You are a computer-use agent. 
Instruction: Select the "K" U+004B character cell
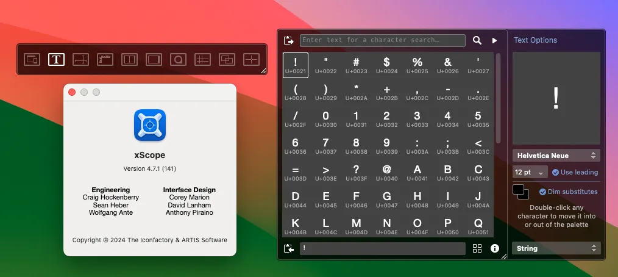296,226
